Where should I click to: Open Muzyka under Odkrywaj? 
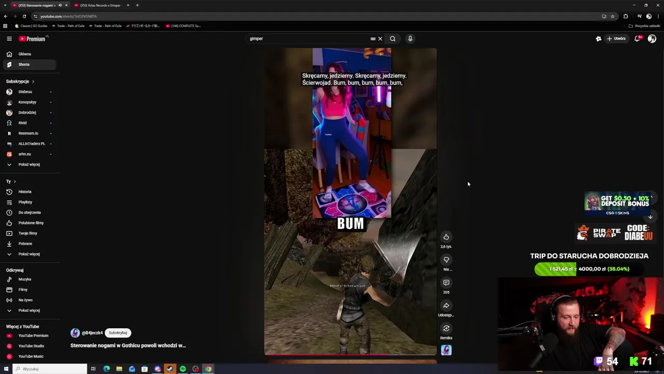coord(30,279)
